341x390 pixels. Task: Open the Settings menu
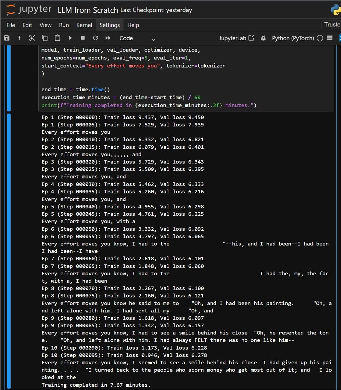pos(110,25)
